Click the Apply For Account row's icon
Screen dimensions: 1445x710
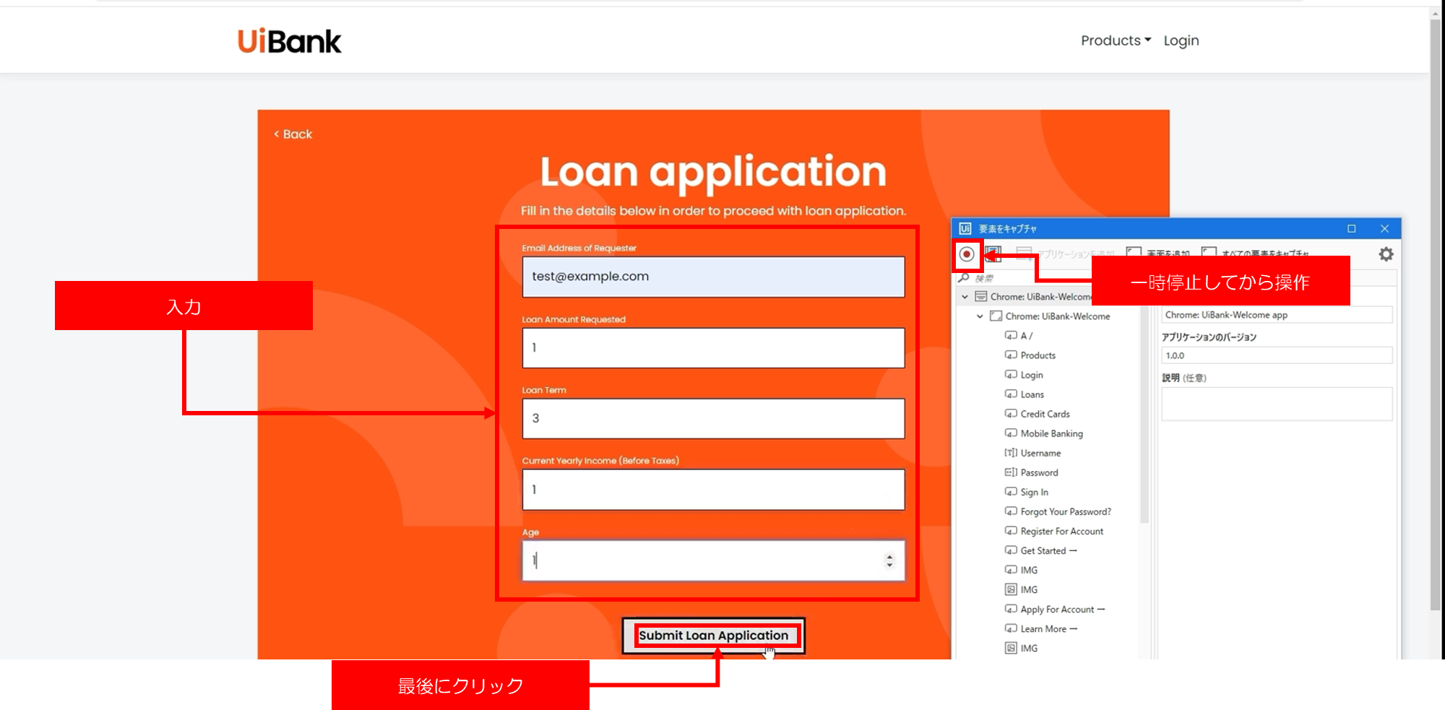tap(1011, 609)
